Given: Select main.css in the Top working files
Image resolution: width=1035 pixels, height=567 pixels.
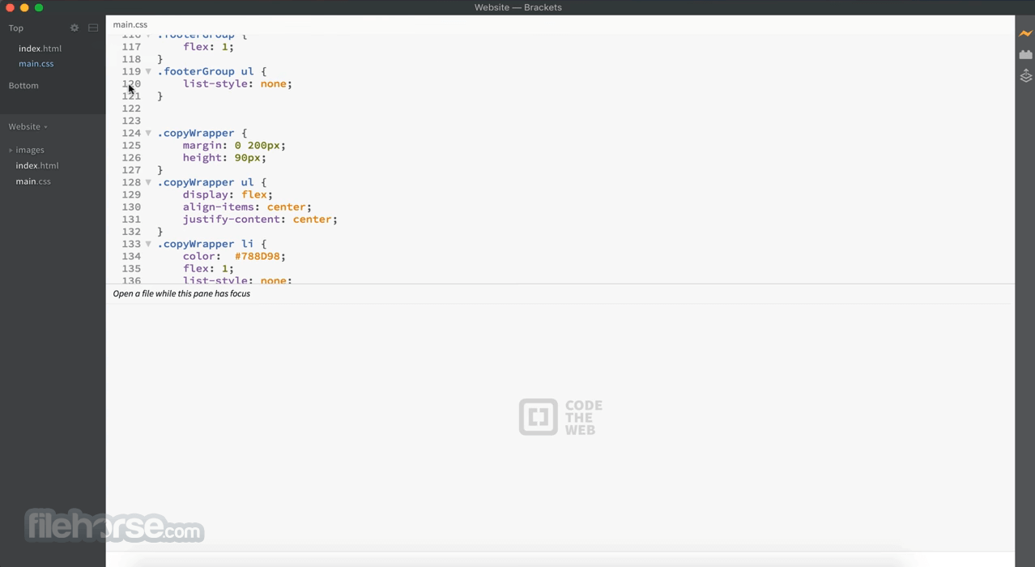Looking at the screenshot, I should point(36,64).
